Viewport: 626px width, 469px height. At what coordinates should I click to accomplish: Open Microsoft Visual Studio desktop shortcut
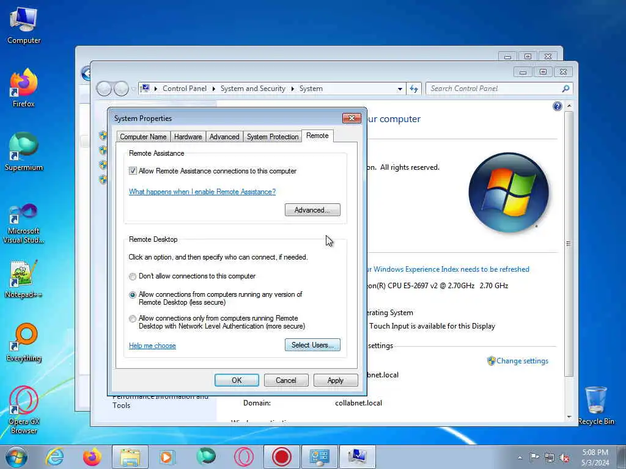(24, 224)
